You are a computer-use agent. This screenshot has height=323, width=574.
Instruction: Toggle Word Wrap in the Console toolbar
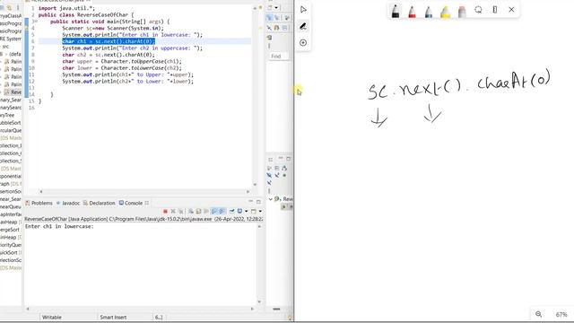click(x=206, y=212)
